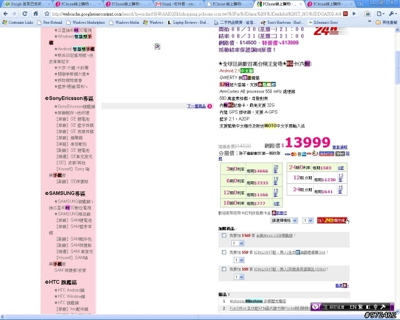Bookmark this page with the star icon

point(47,14)
